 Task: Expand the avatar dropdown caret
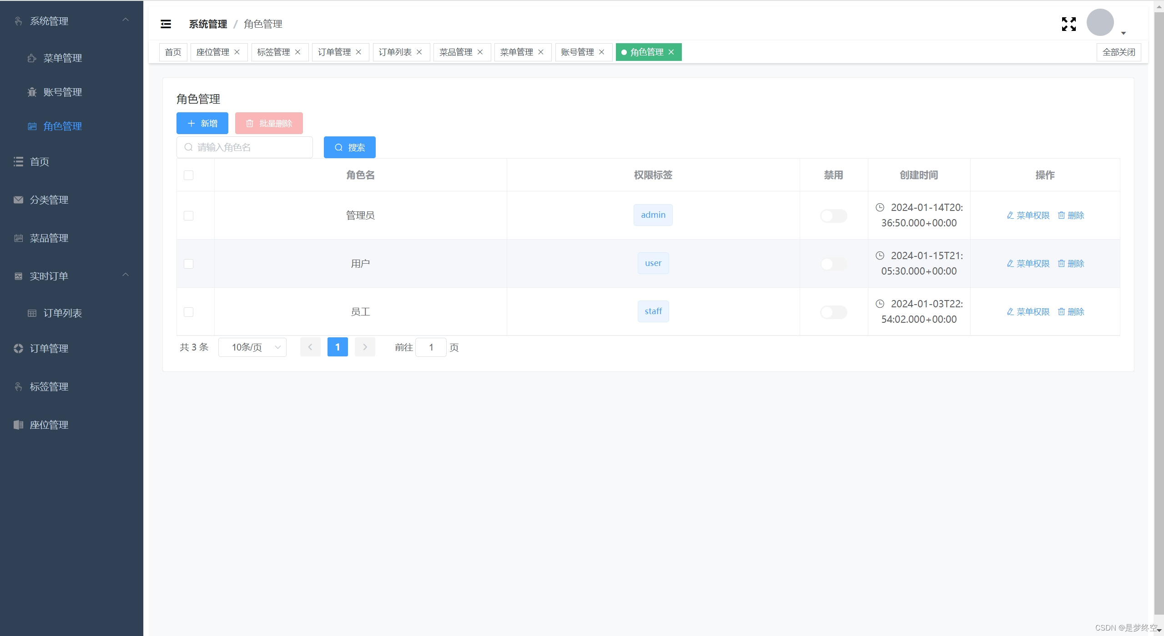[1123, 33]
